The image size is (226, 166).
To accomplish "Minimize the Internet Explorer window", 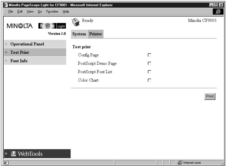I will tap(211, 5).
